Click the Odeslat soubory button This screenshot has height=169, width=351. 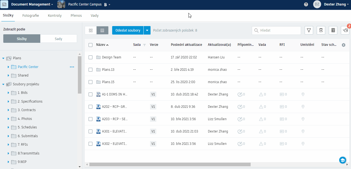(128, 30)
